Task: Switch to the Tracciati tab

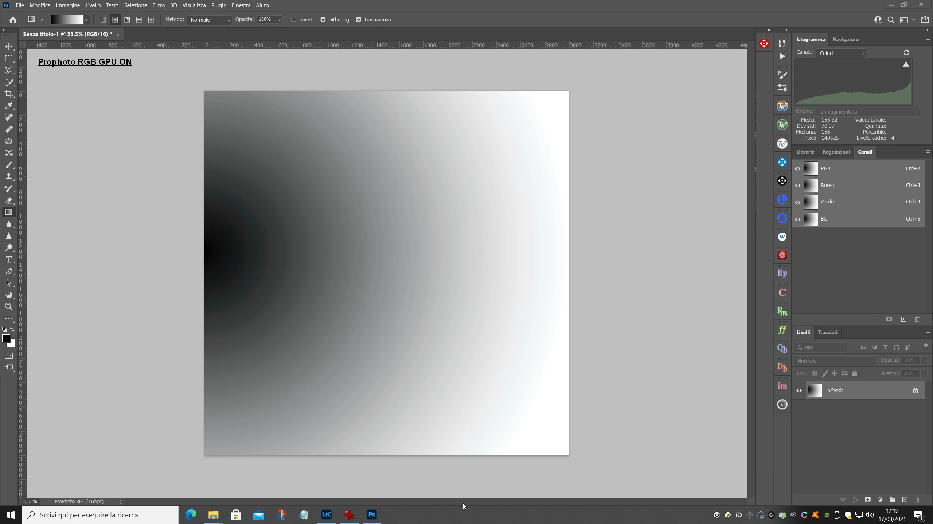Action: pos(827,332)
